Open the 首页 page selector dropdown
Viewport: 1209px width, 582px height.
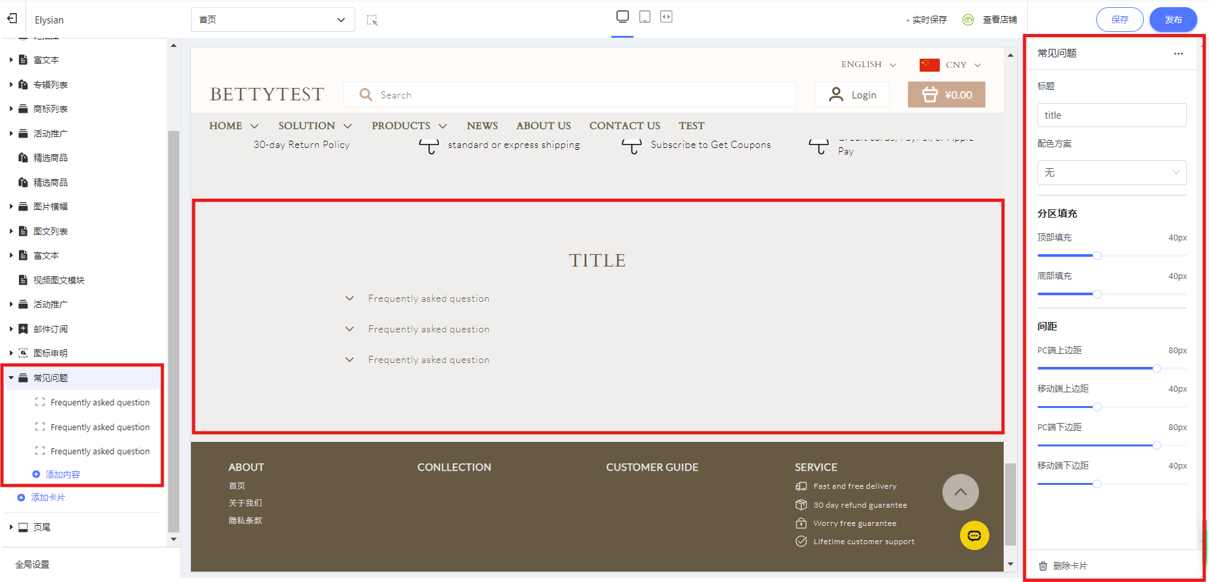tap(272, 20)
